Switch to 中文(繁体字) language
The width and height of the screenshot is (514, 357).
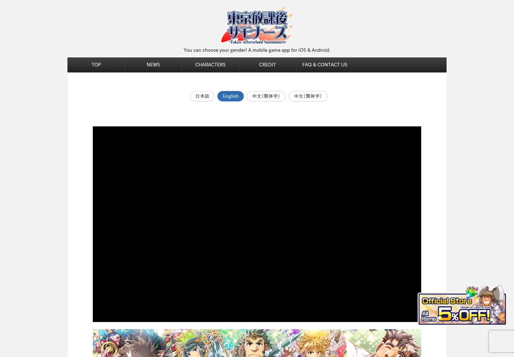coord(308,96)
